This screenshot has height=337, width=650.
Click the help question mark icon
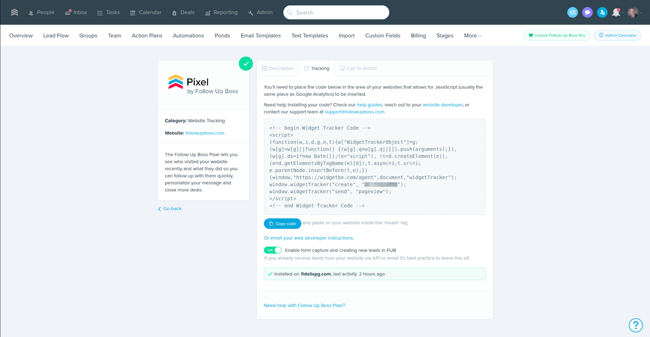coord(636,325)
